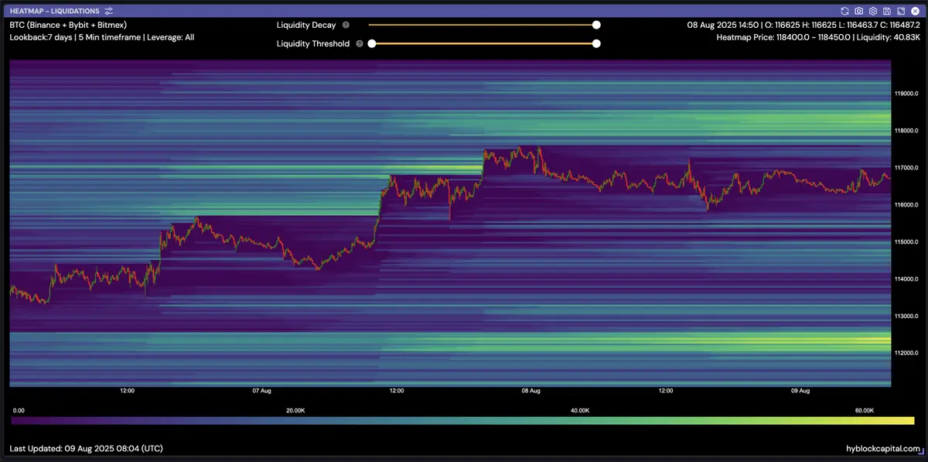Click the 114000.0 price axis label
Viewport: 928px width, 462px height.
pyautogui.click(x=906, y=279)
